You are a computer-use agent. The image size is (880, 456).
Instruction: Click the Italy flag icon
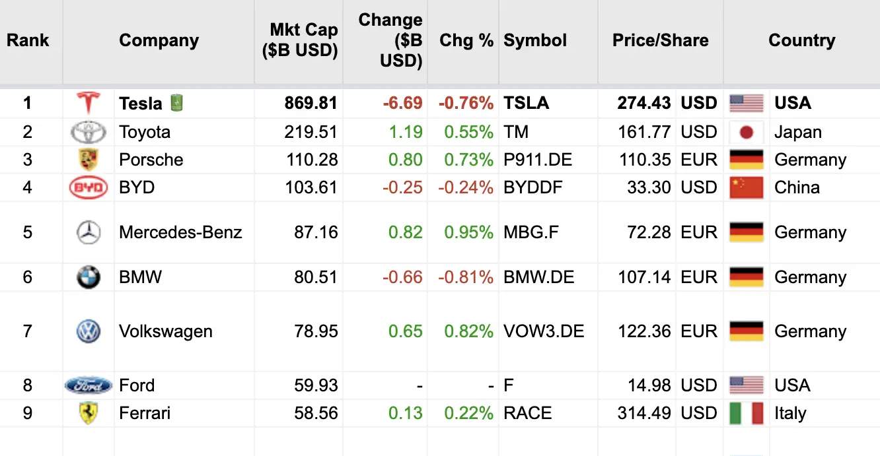[747, 413]
